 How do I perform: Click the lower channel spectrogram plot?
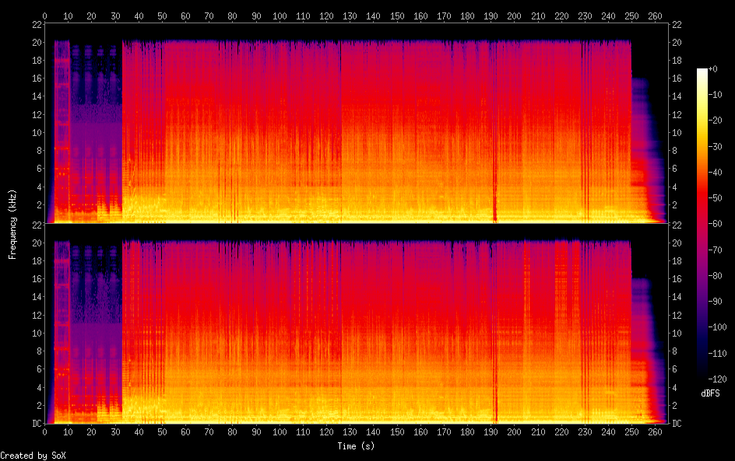[x=357, y=324]
